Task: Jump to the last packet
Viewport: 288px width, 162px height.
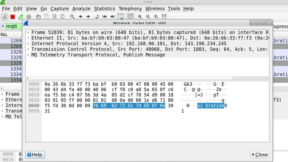Action: click(113, 17)
